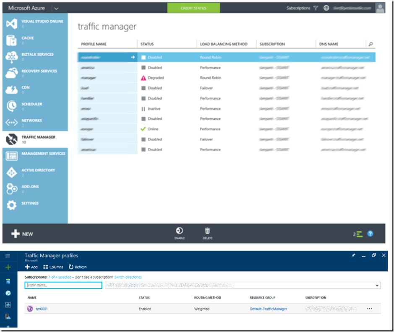Open Settings in the classic portal sidebar
This screenshot has width=394, height=332.
click(35, 205)
